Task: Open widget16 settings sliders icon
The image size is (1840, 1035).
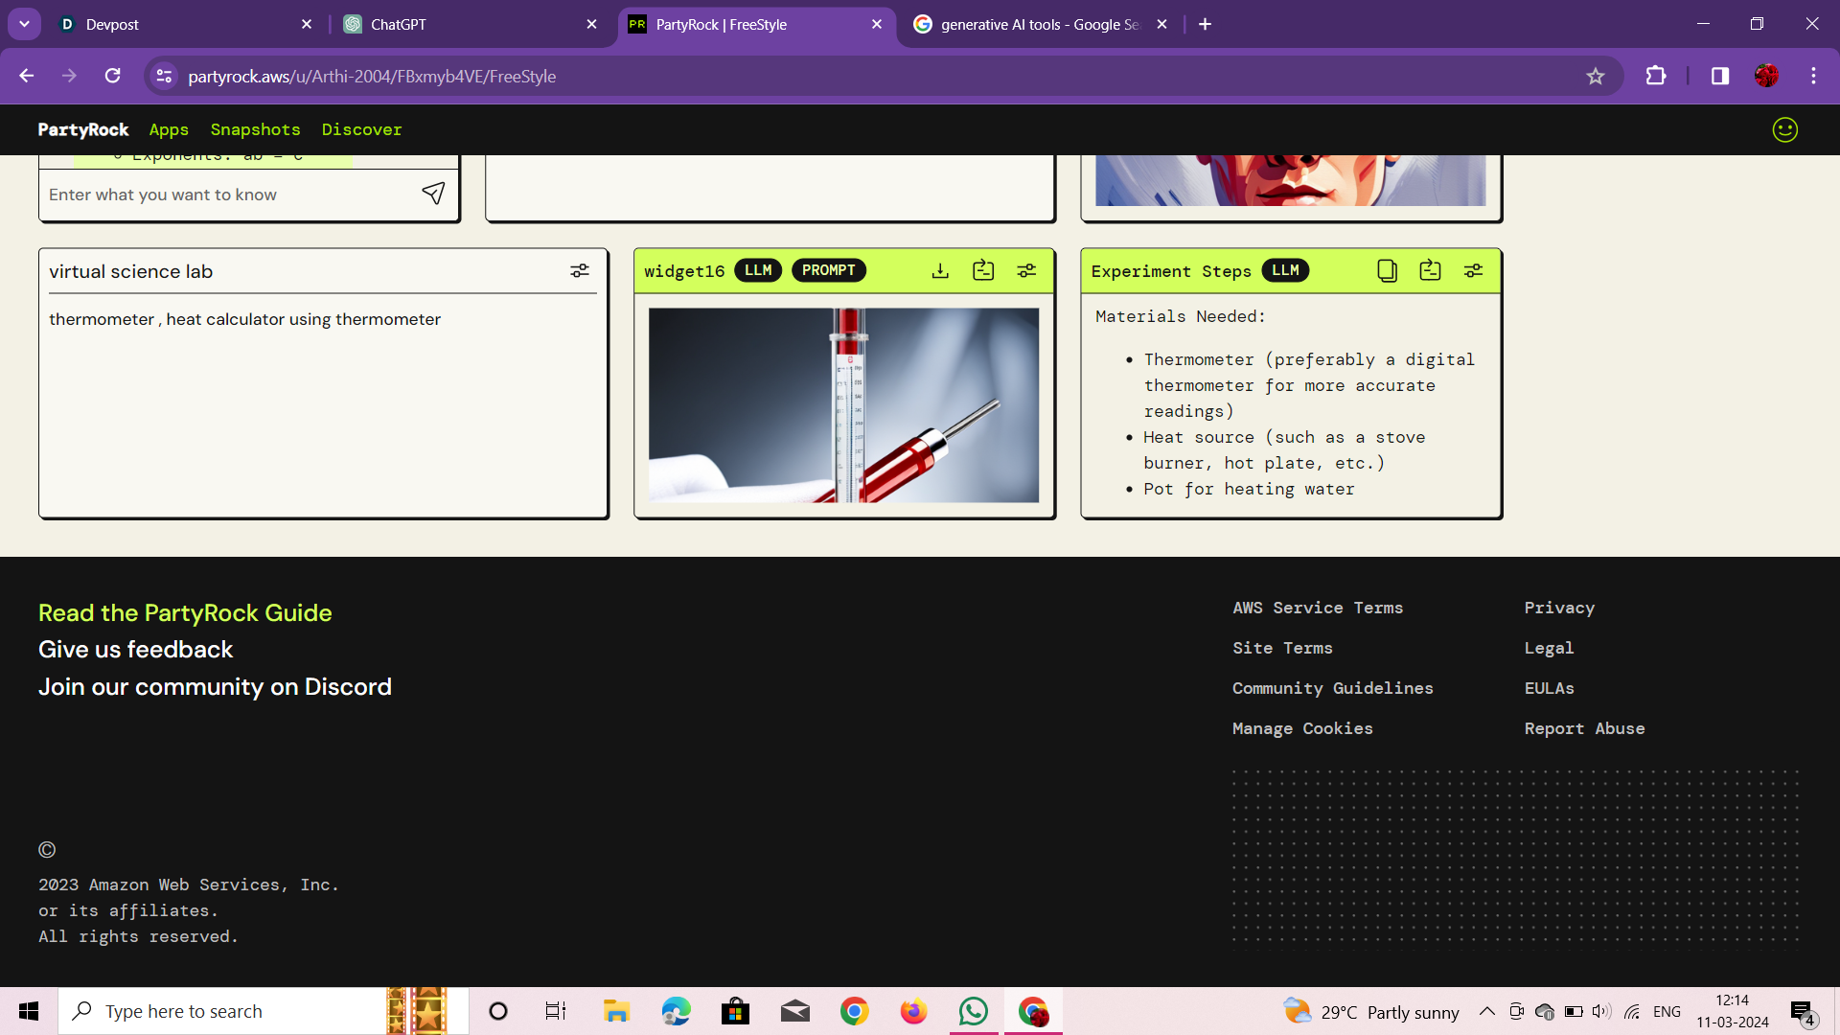Action: (x=1026, y=271)
